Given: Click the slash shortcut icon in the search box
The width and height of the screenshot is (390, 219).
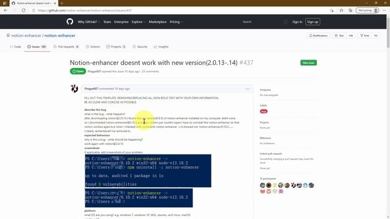Looking at the screenshot, I should [285, 22].
